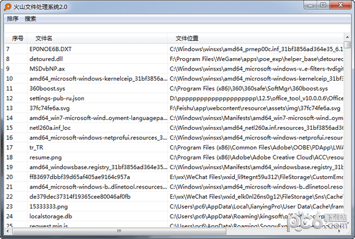This screenshot has width=355, height=239.
Task: Select the MSDvbNP.ax file row
Action: coord(47,69)
